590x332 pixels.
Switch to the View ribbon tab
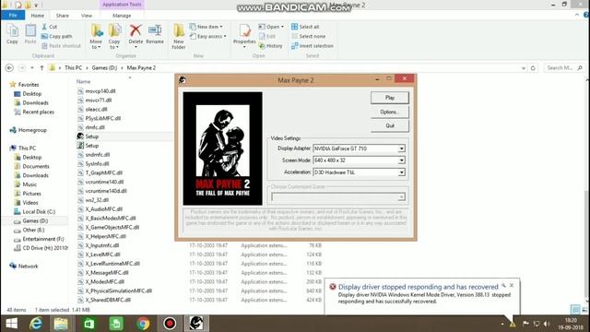[x=87, y=16]
